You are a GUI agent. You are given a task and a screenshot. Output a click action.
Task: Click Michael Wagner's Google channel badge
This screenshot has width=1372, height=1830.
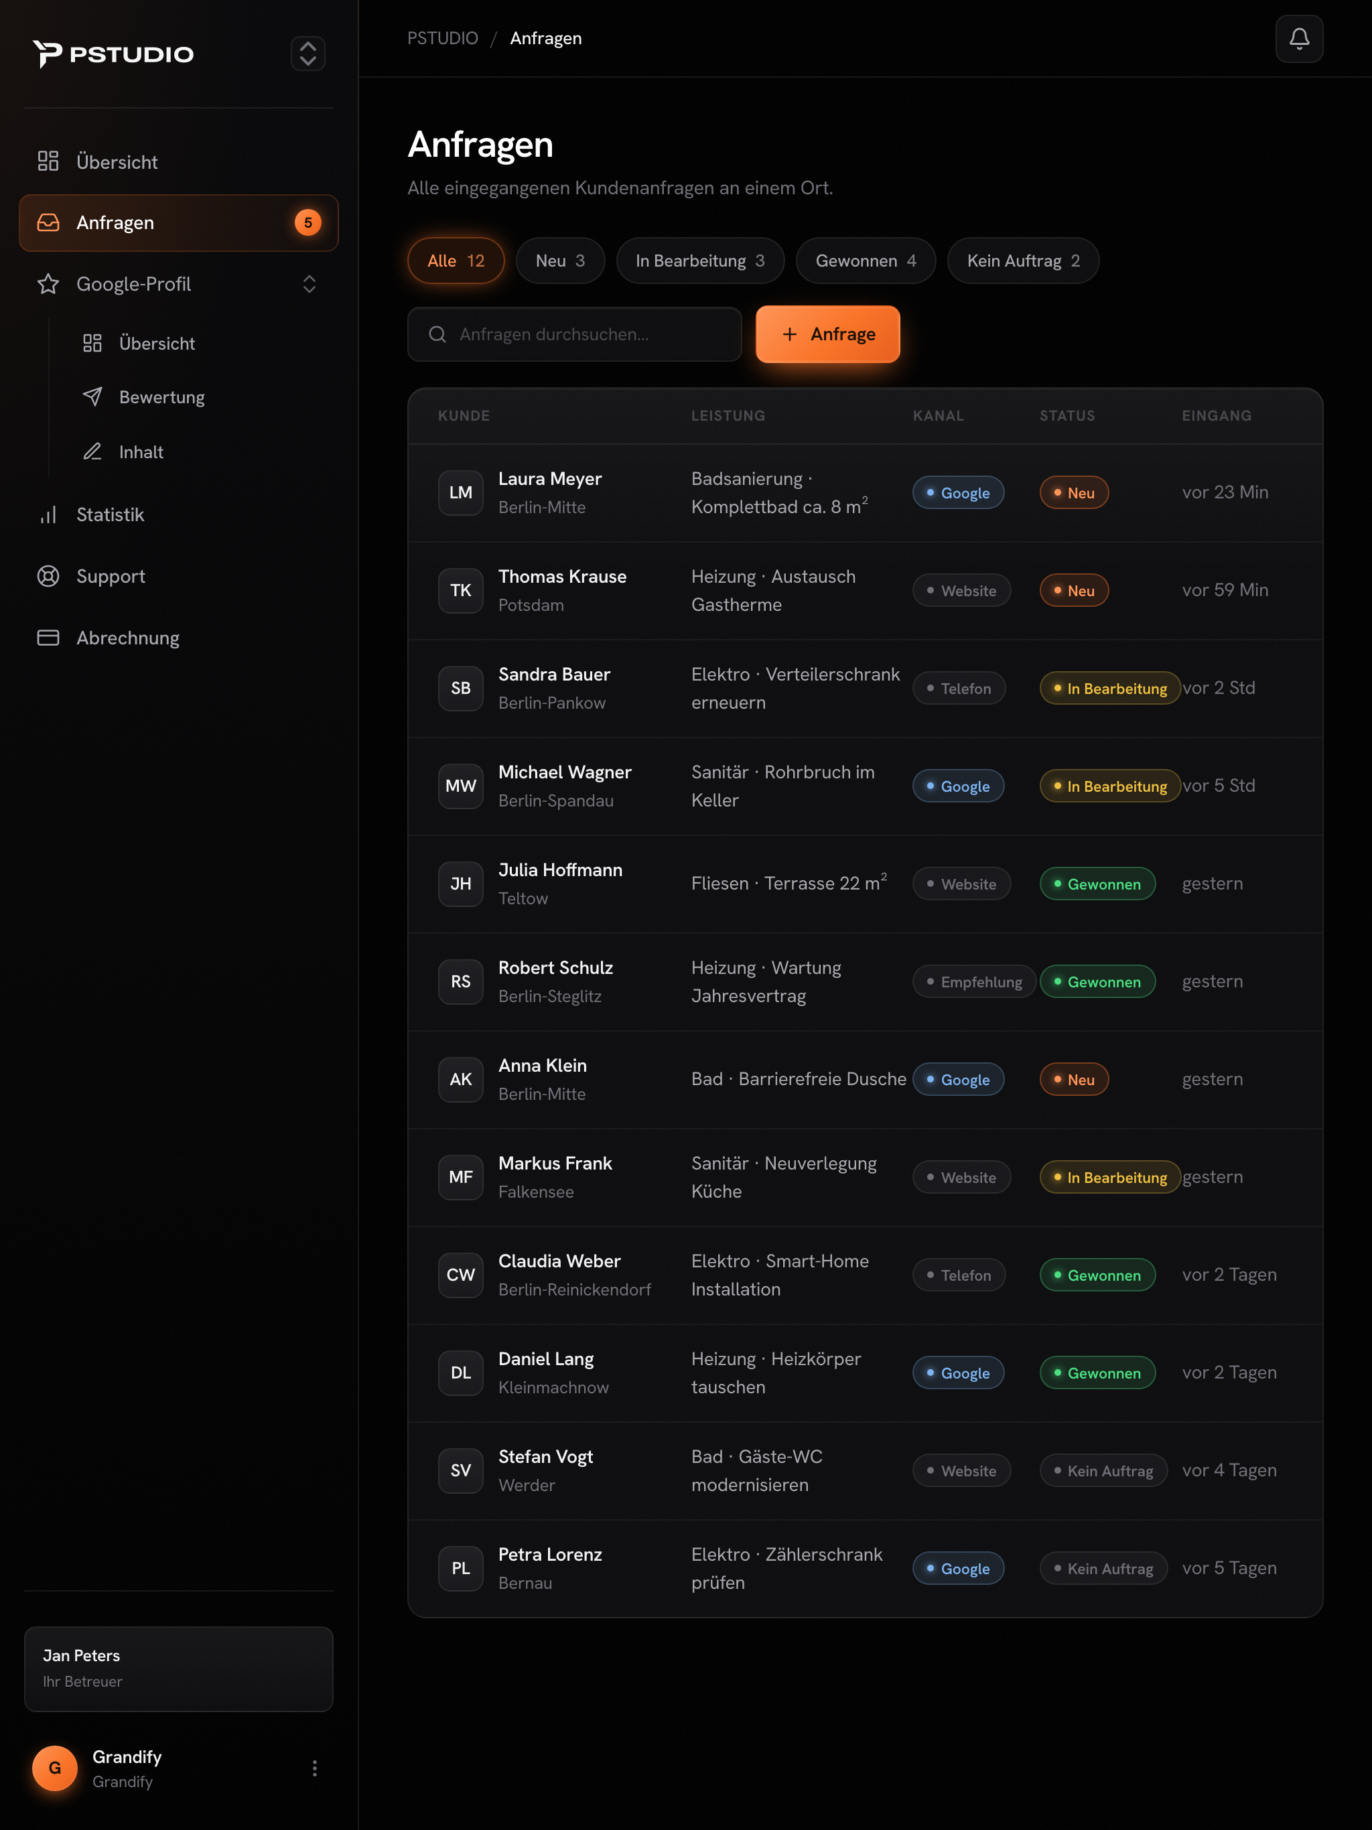coord(958,786)
